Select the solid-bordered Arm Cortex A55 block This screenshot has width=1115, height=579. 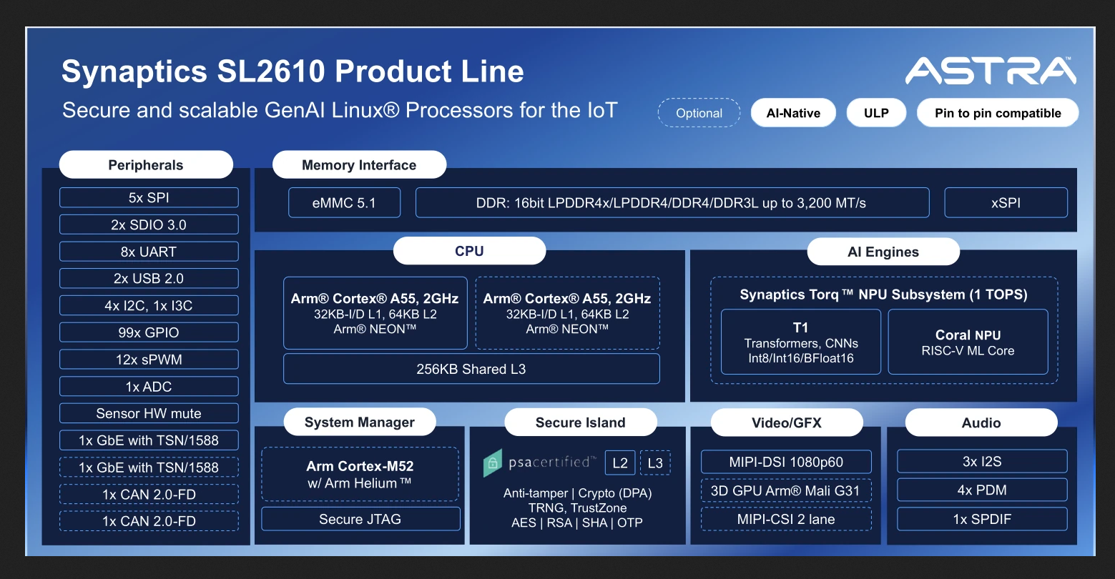[x=375, y=313]
